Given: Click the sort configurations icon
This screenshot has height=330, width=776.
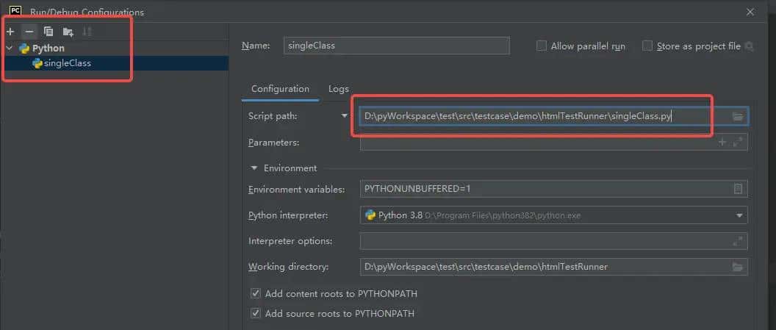Looking at the screenshot, I should pos(87,32).
